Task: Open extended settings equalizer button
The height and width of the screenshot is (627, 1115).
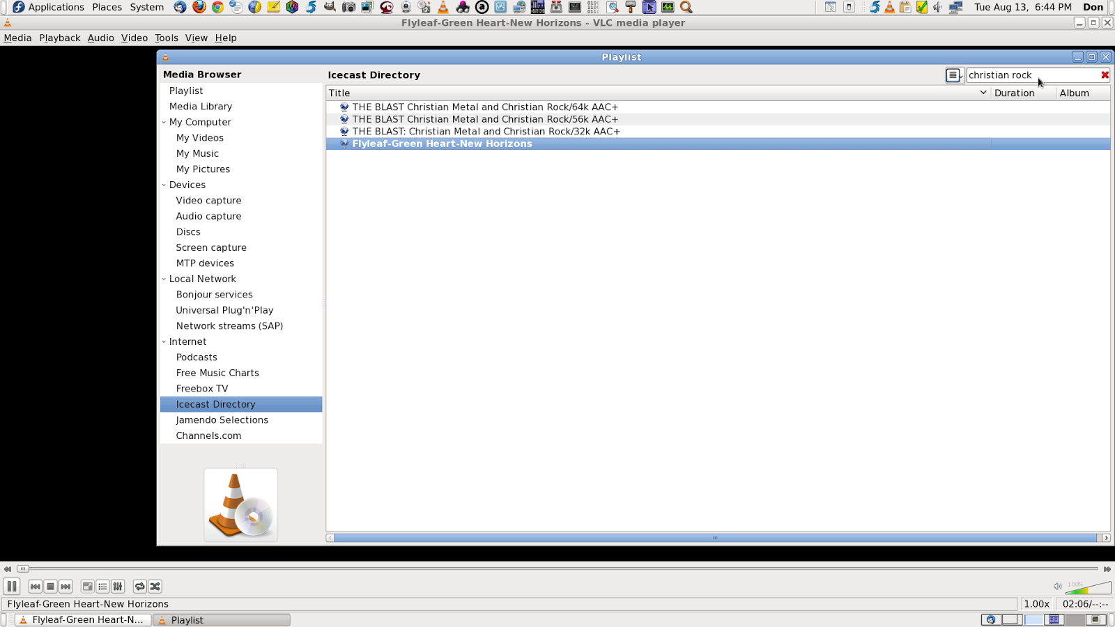Action: pyautogui.click(x=118, y=587)
